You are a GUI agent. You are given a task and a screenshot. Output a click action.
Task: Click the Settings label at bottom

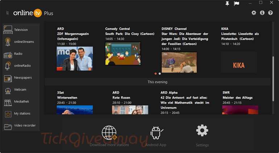pos(202,145)
